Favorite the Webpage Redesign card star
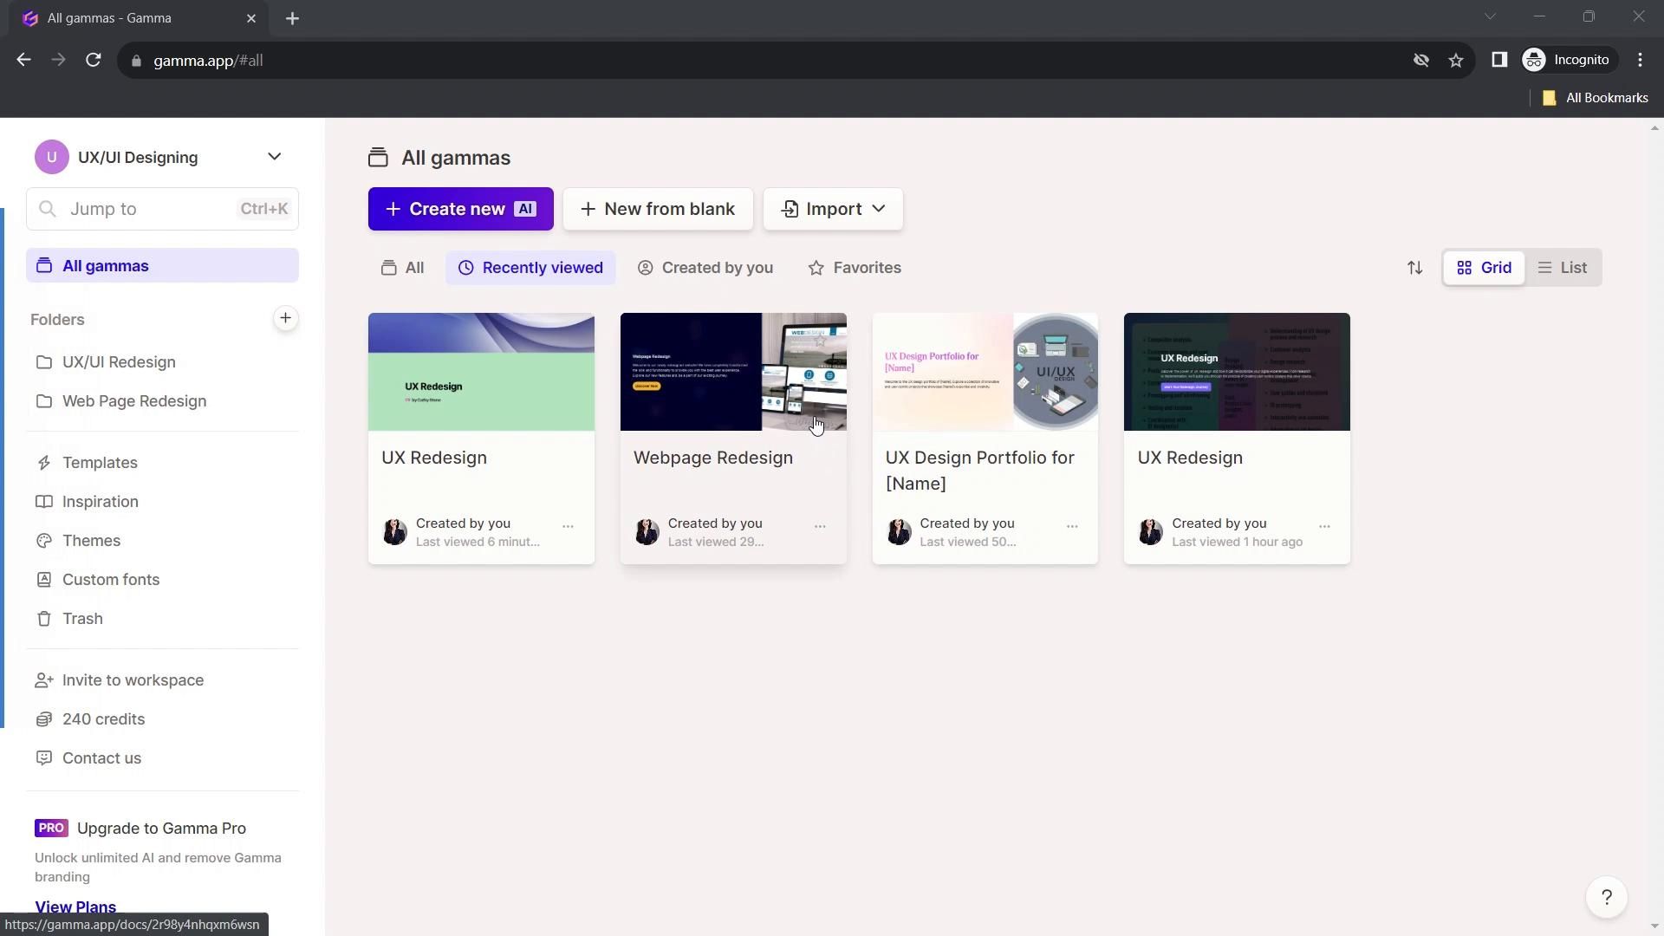This screenshot has width=1664, height=936. [x=820, y=341]
